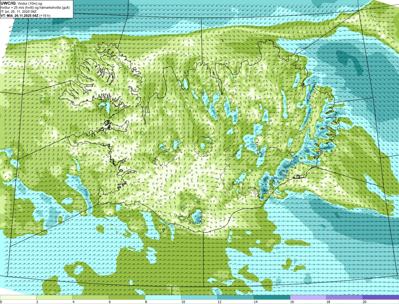
Task: Click the '8' tick label on the scale
Action: click(x=146, y=302)
